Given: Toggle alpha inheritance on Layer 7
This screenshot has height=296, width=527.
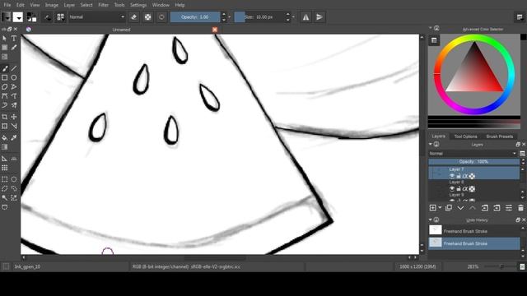Looking at the screenshot, I should (464, 176).
